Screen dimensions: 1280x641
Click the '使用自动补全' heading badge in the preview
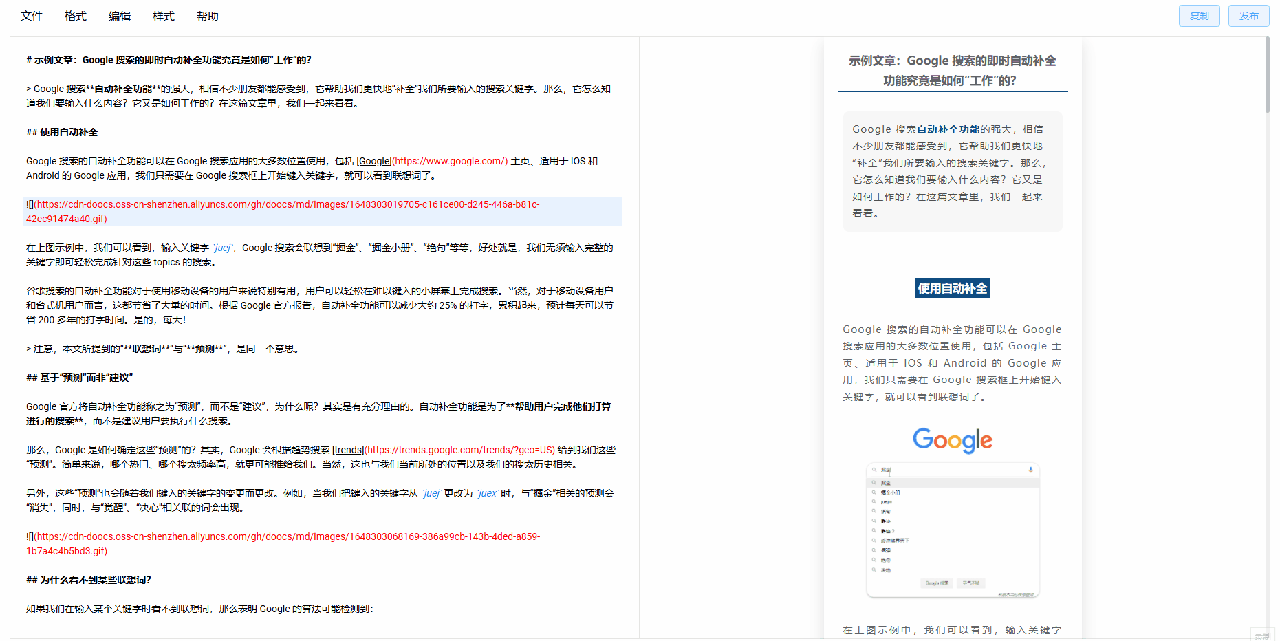(x=953, y=288)
